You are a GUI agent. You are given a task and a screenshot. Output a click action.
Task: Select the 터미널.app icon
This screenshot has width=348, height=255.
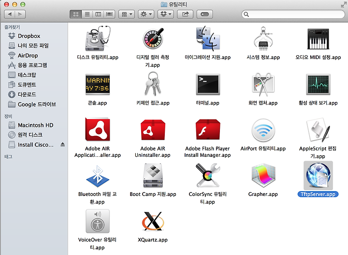[208, 84]
